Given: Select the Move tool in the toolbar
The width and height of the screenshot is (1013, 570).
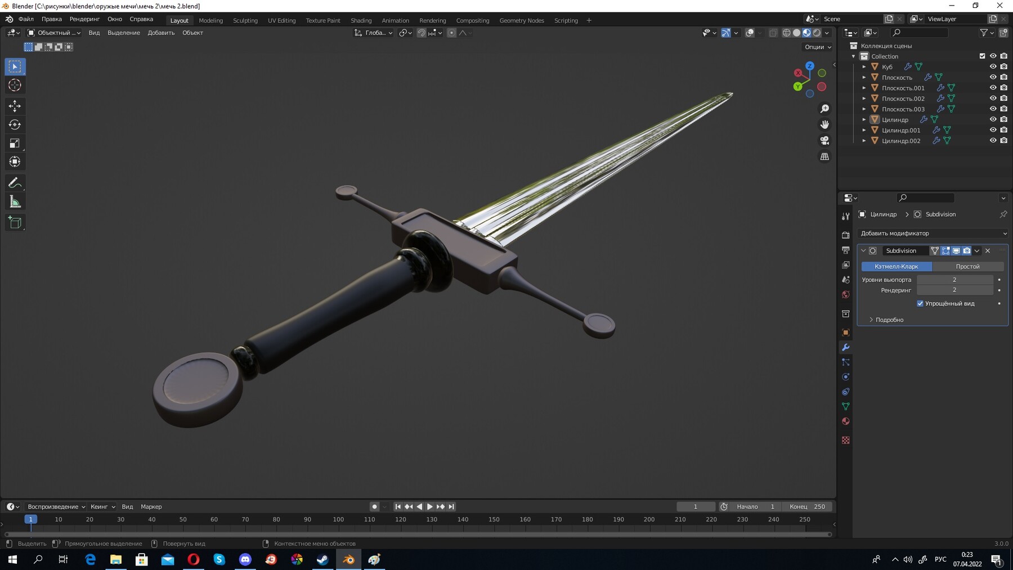Looking at the screenshot, I should pyautogui.click(x=15, y=106).
